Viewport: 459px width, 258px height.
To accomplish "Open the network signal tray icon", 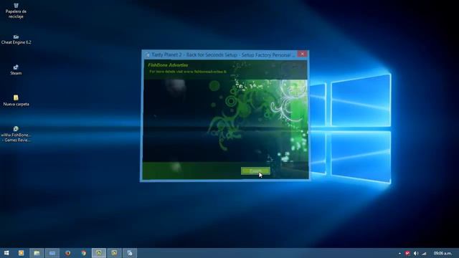I will pyautogui.click(x=424, y=253).
